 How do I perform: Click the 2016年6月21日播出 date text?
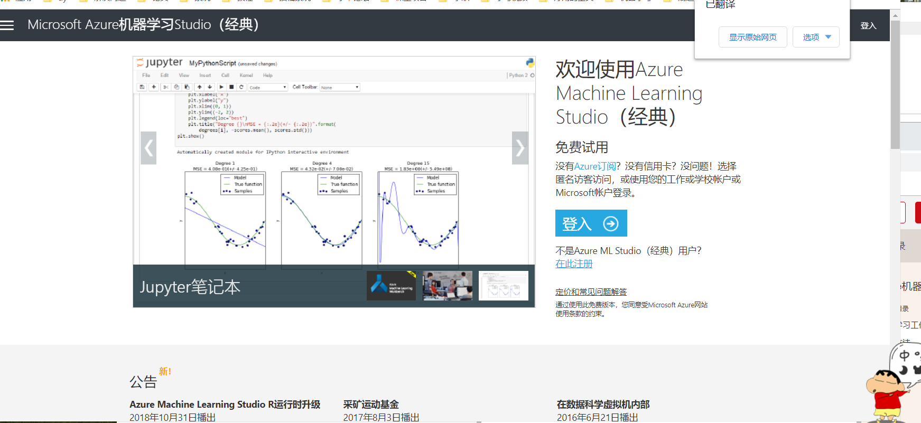(597, 417)
